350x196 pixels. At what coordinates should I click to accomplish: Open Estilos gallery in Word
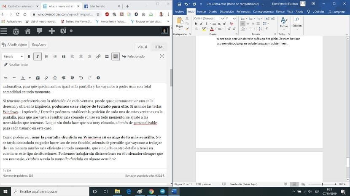click(284, 23)
